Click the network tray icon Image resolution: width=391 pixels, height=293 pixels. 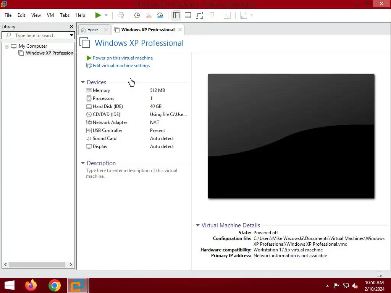point(346,286)
